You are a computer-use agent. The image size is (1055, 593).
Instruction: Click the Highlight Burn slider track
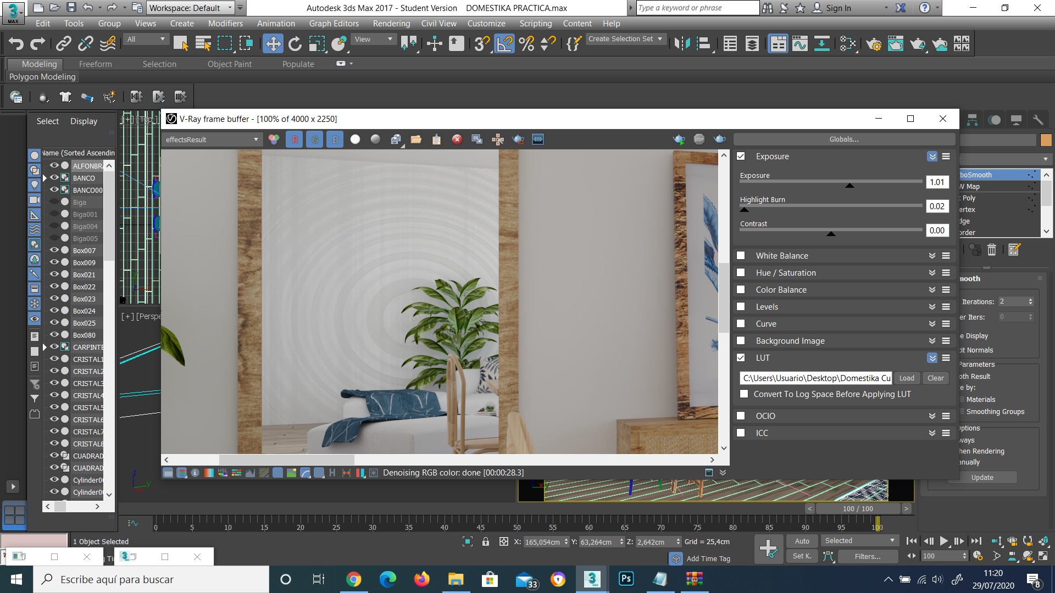(x=830, y=206)
